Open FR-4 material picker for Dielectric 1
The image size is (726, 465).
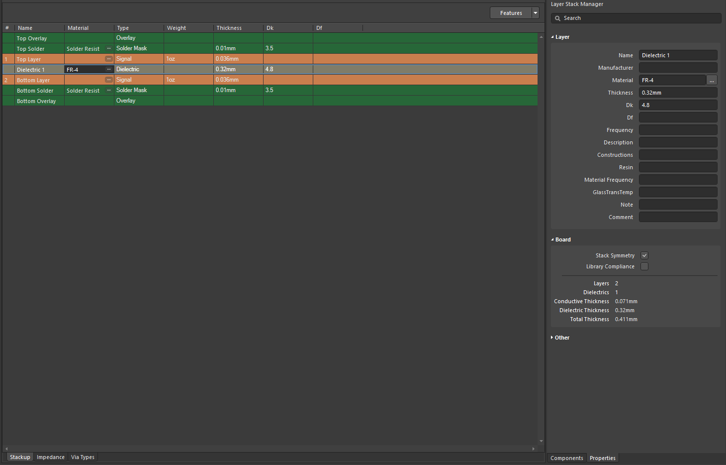tap(109, 69)
